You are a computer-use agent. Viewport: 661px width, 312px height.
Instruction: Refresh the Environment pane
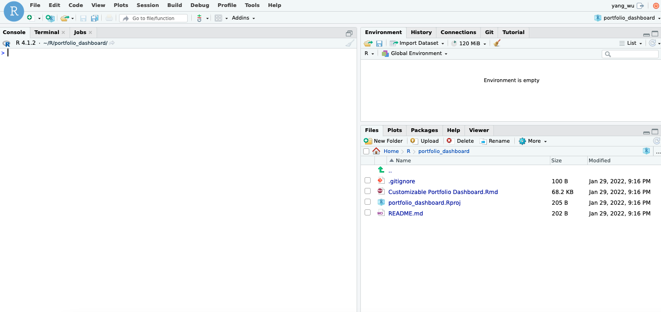point(653,43)
